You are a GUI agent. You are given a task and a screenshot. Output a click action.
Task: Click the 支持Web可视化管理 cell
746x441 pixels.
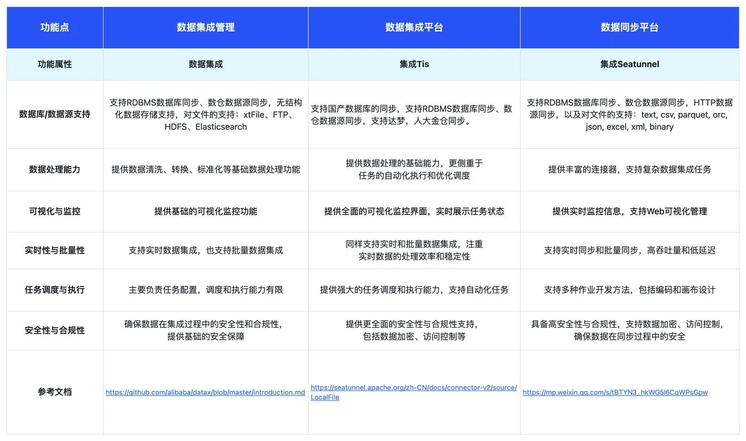click(630, 211)
